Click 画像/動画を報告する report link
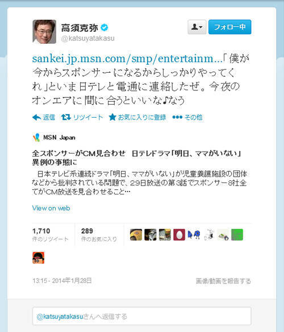284x332 pixels. [223, 281]
